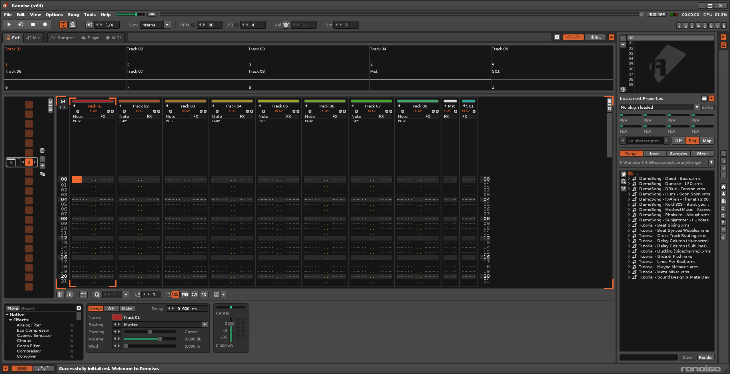Viewport: 730px width, 374px height.
Task: Show the PAN column toggle
Action: 185,294
